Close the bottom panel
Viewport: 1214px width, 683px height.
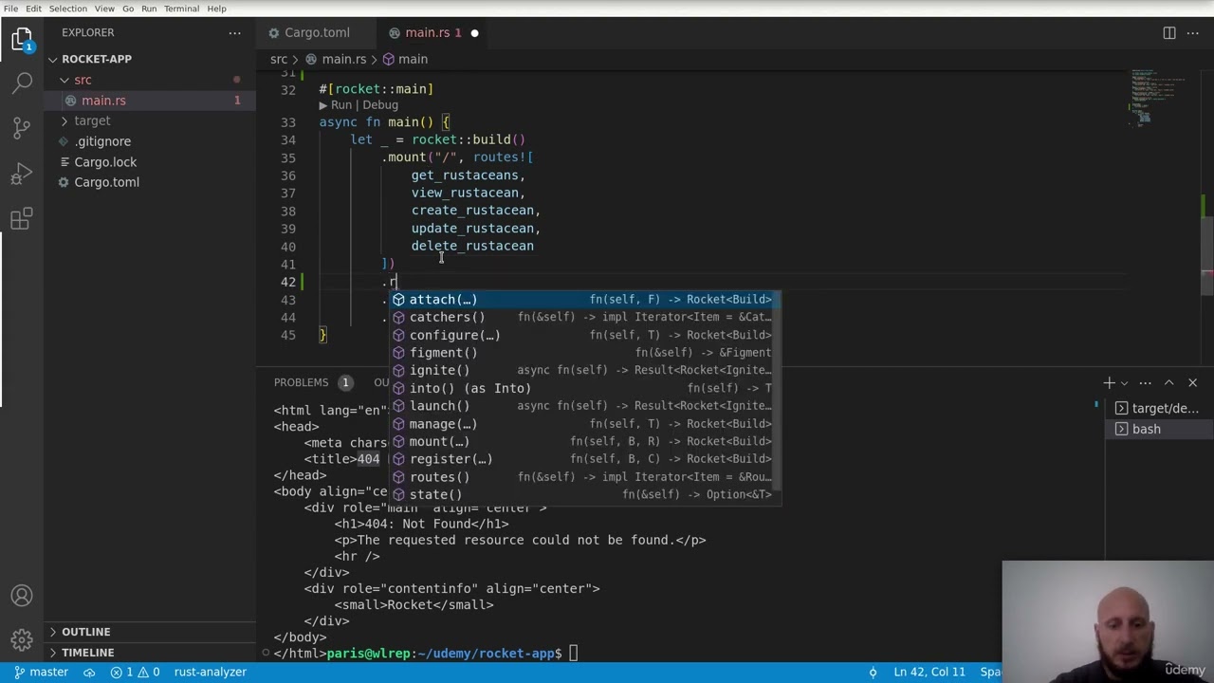(1192, 382)
